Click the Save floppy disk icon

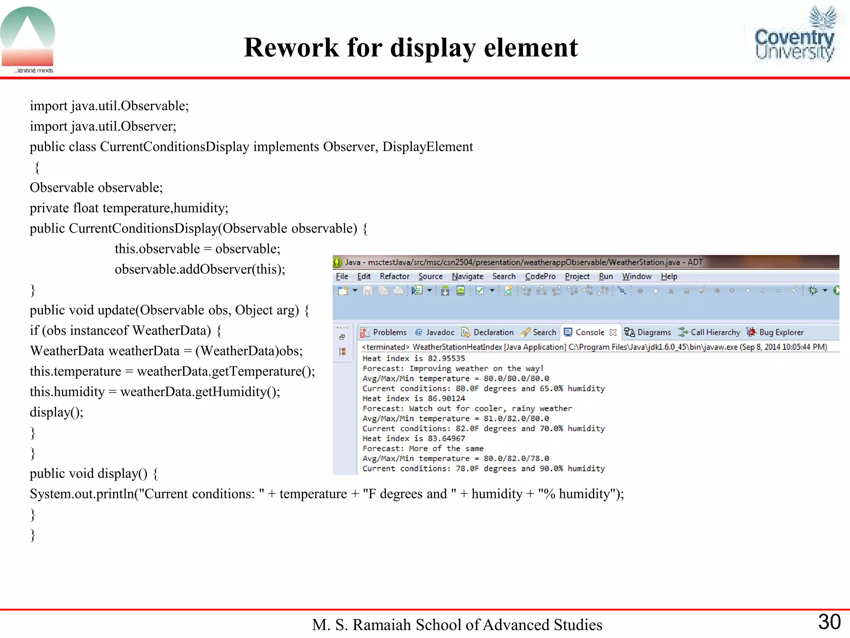pos(367,291)
